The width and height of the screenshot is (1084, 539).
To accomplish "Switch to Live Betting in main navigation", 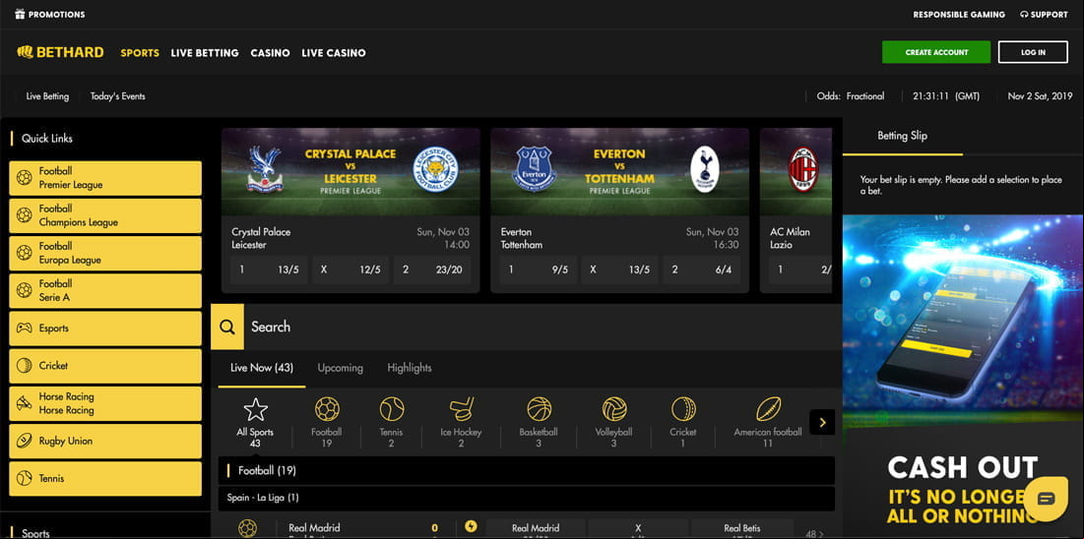I will (x=205, y=52).
